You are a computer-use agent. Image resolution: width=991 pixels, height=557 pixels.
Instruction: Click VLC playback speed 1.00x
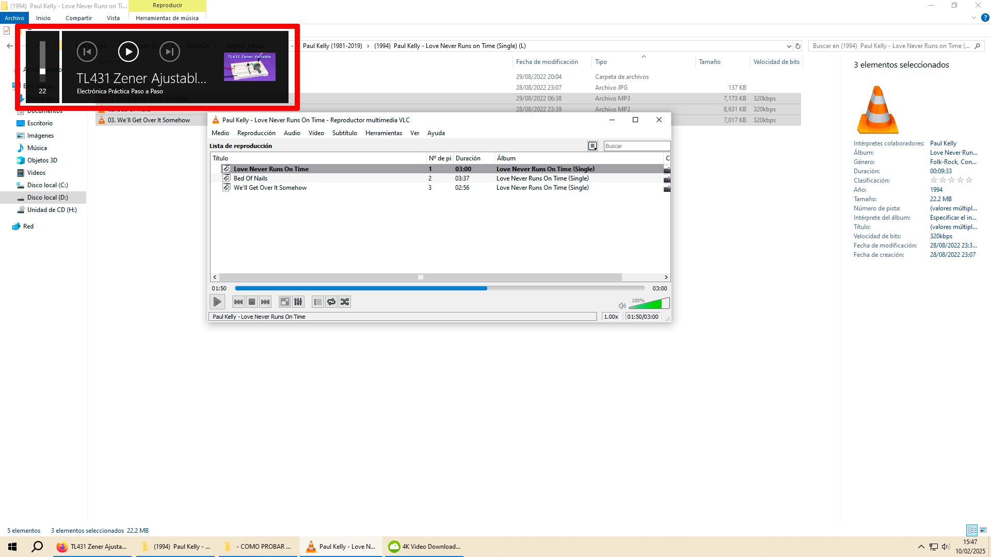(x=611, y=317)
